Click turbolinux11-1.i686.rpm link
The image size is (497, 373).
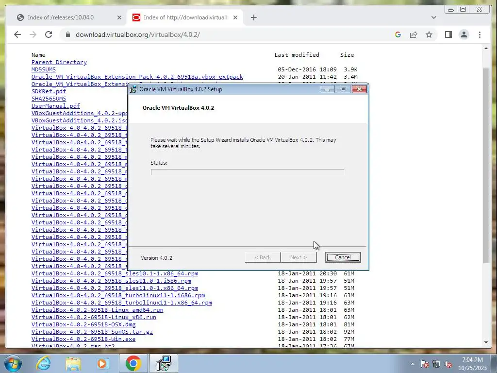coord(118,295)
